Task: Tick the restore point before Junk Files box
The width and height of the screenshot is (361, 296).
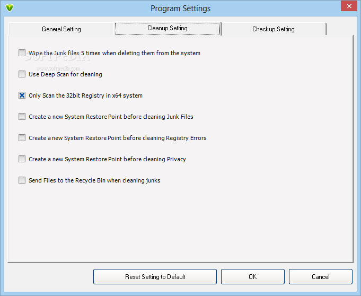Action: [x=22, y=116]
